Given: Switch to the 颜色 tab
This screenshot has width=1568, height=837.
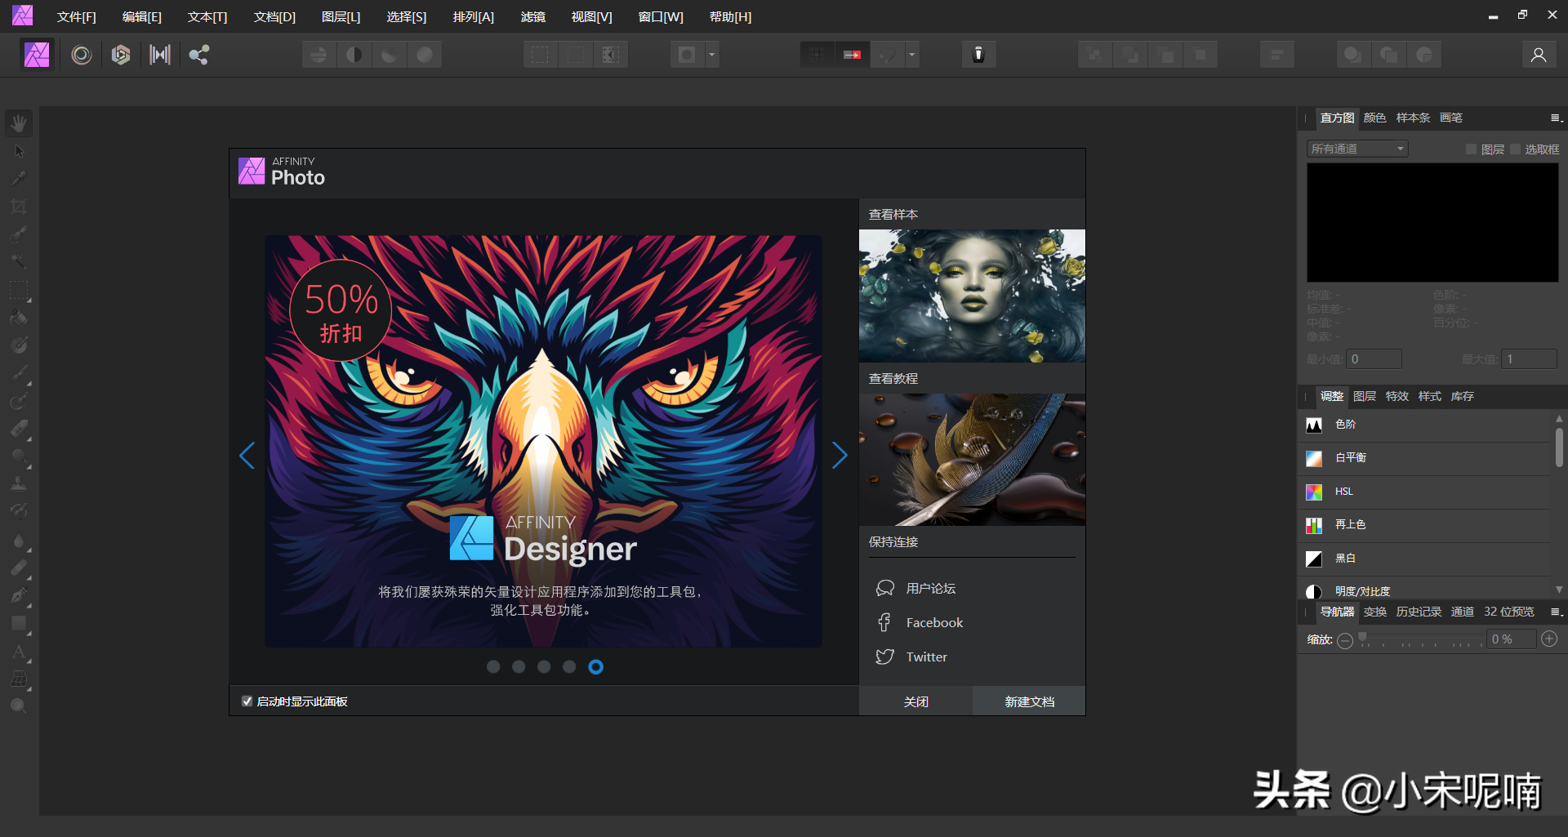Looking at the screenshot, I should click(1374, 118).
